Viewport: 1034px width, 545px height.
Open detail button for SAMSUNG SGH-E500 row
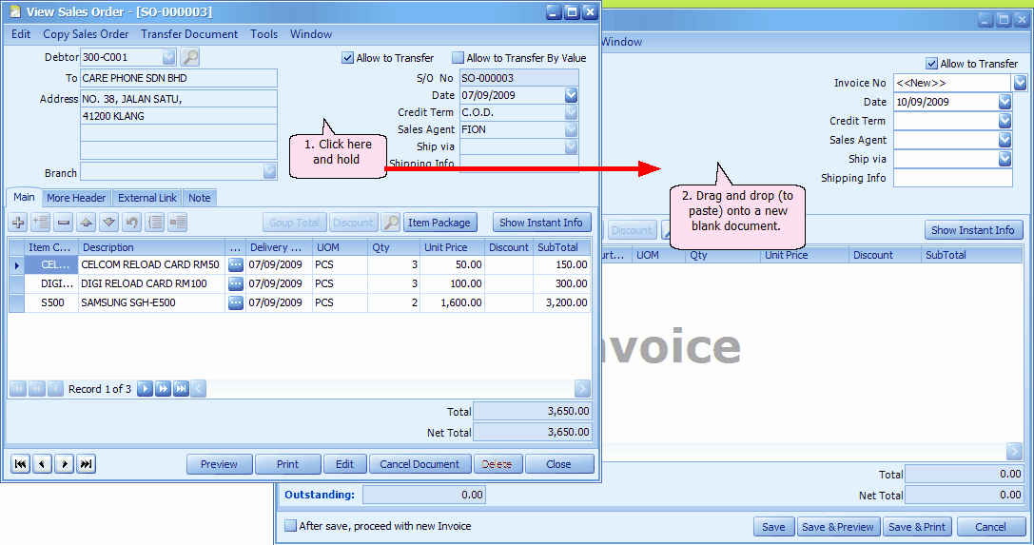[x=235, y=303]
